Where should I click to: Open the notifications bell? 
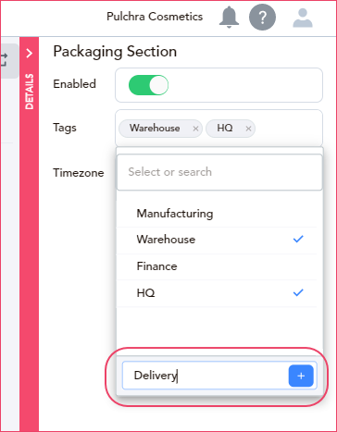(229, 17)
